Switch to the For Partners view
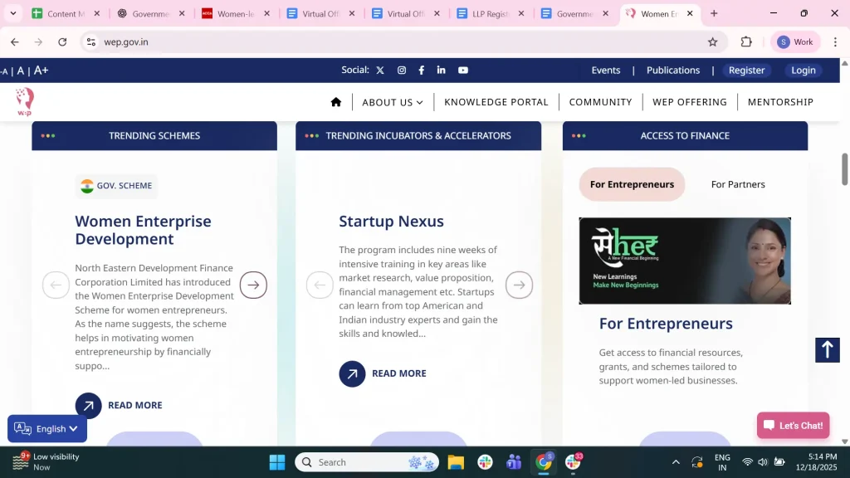Image resolution: width=850 pixels, height=478 pixels. click(737, 184)
